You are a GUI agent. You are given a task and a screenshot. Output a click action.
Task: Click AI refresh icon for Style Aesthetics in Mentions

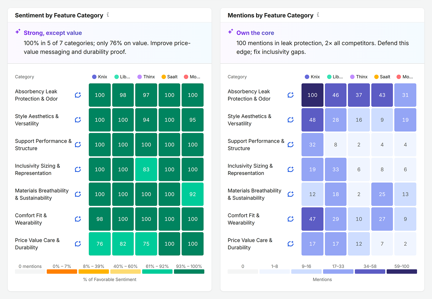click(291, 120)
